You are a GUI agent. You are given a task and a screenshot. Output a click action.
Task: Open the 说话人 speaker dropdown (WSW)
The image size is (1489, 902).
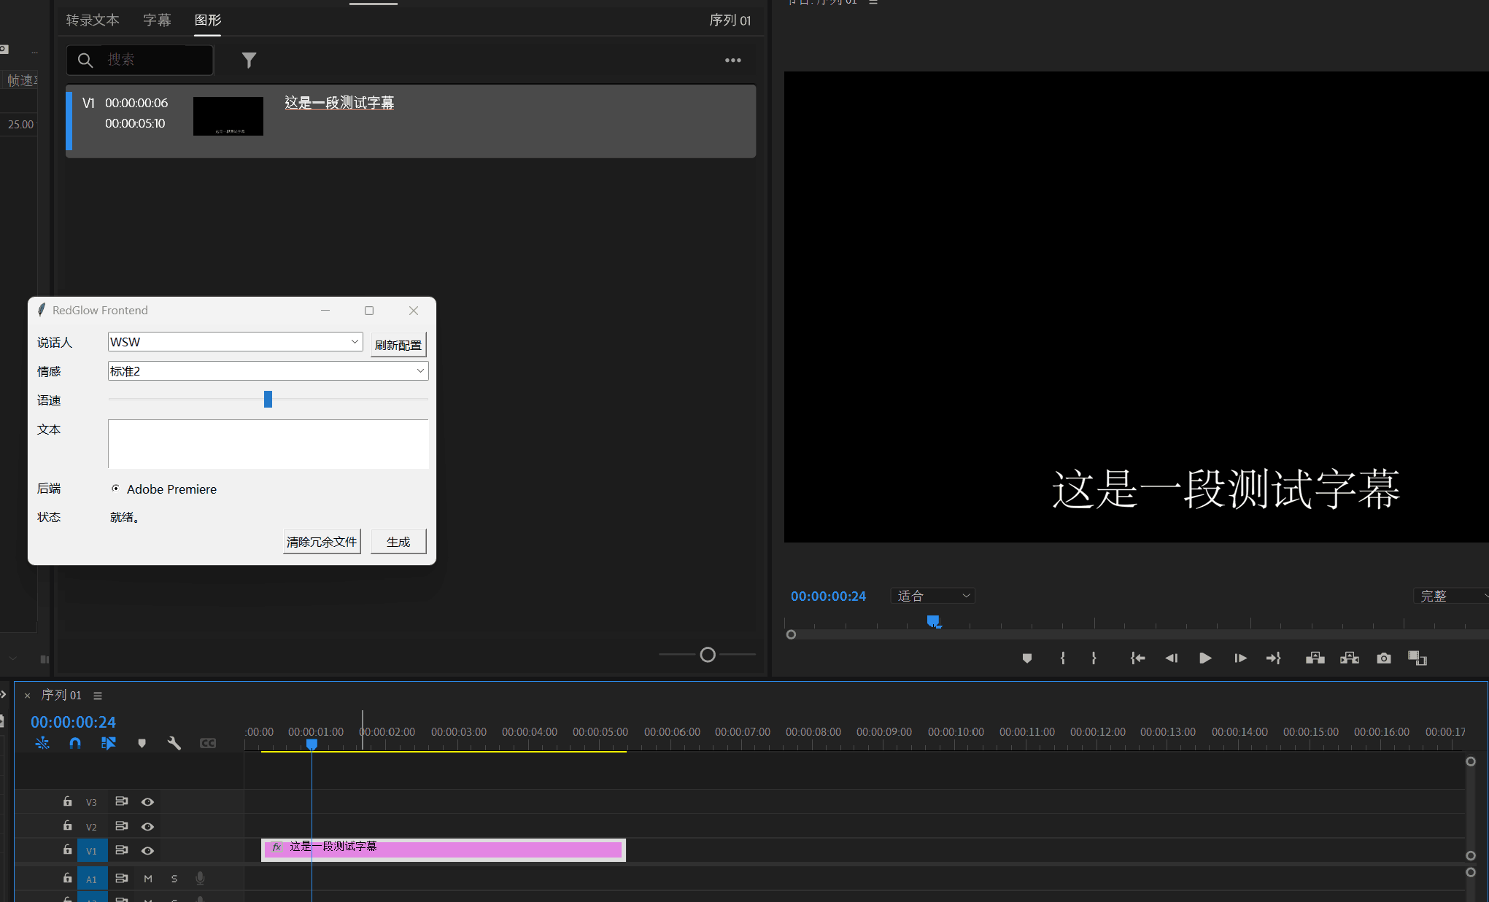pos(235,341)
